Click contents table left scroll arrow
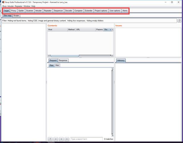This screenshot has height=143, width=183. click(x=49, y=56)
